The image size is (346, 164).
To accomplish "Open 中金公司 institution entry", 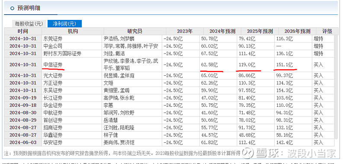I will (53, 46).
